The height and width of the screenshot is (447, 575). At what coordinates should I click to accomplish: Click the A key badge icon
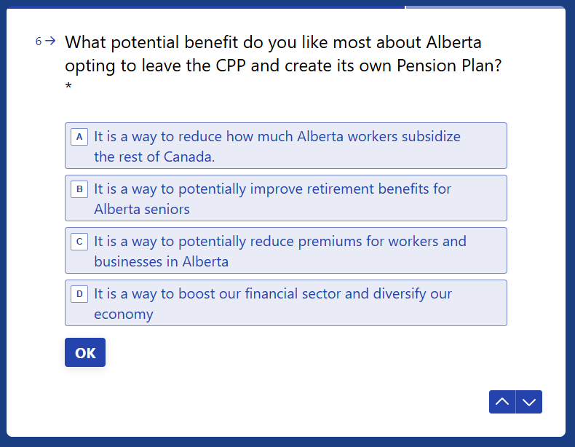tap(79, 137)
